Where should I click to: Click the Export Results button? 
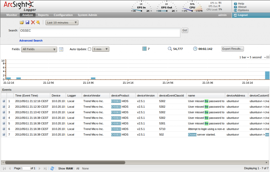coord(232,49)
